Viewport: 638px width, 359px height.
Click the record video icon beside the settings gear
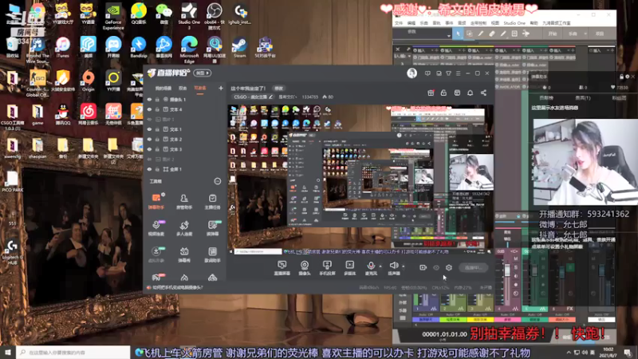coord(423,267)
